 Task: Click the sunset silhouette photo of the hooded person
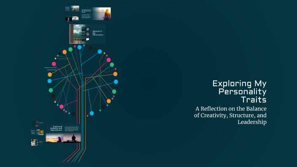tap(54, 137)
